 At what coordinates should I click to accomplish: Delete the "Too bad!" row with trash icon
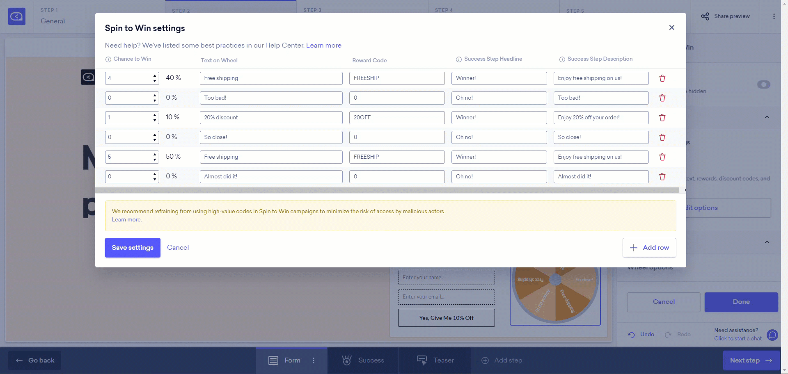[662, 98]
